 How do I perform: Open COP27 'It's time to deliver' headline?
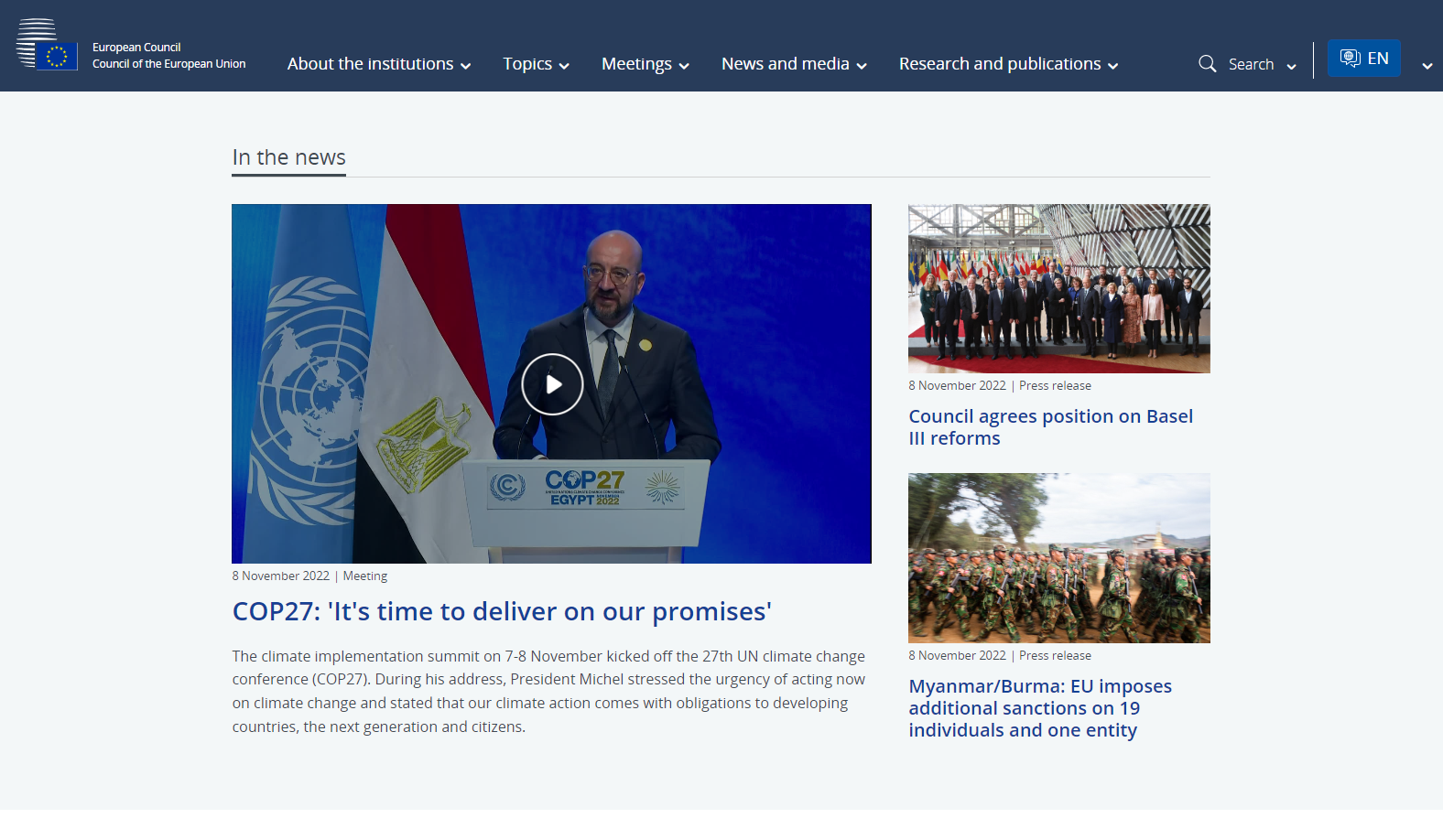tap(502, 611)
